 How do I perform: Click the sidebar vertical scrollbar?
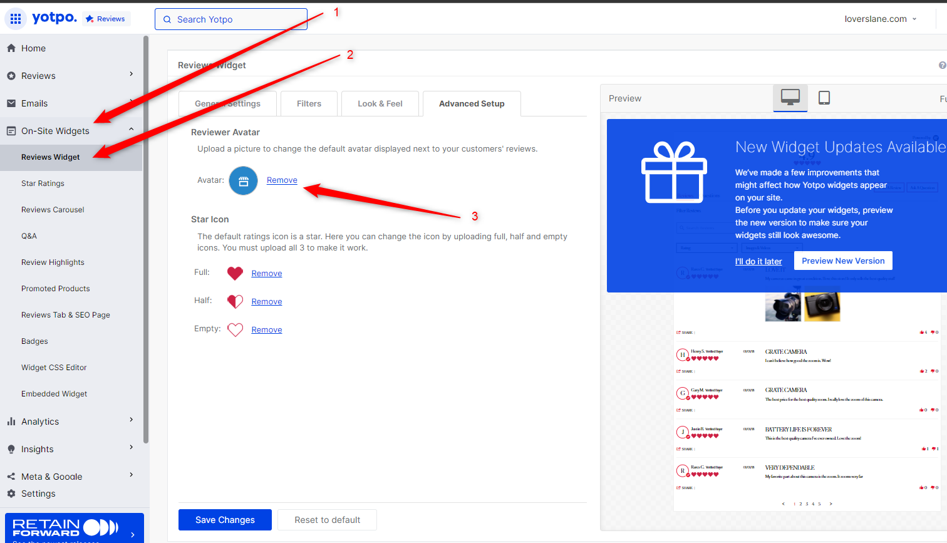[x=146, y=239]
